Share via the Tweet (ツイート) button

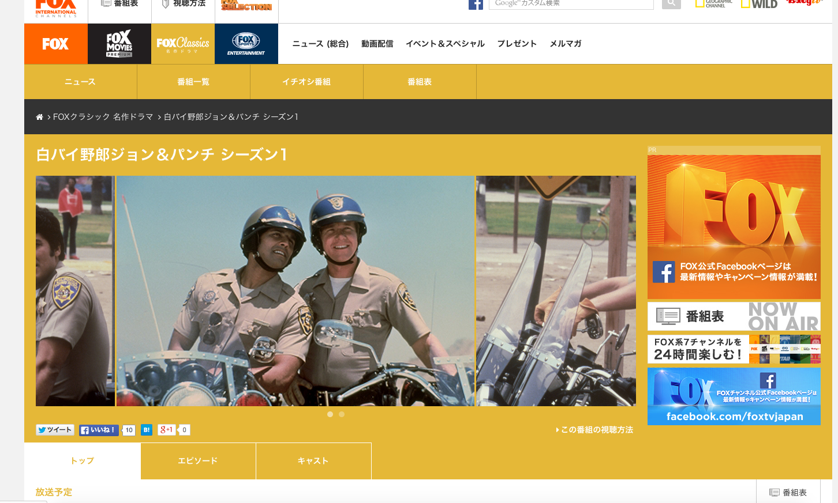click(x=55, y=430)
